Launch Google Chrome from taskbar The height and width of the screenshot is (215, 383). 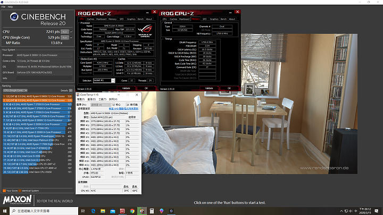(132, 211)
